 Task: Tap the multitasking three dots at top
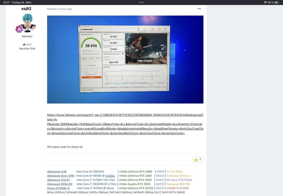click(x=141, y=2)
